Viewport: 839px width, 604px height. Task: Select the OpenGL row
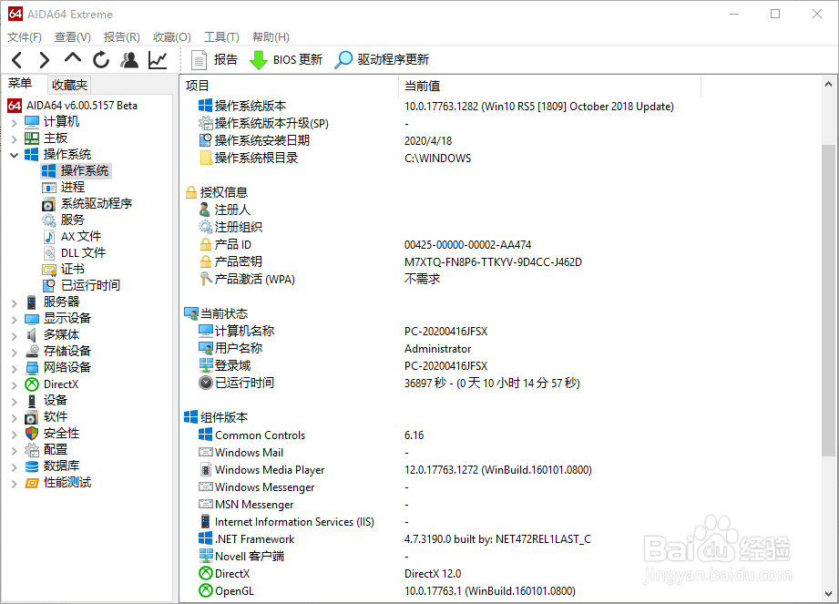coord(499,591)
